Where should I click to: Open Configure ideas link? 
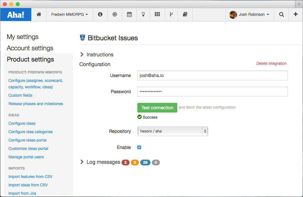pos(22,123)
